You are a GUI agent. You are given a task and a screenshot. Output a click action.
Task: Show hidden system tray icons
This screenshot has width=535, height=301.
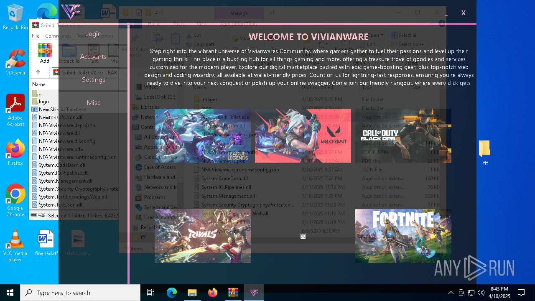(451, 293)
